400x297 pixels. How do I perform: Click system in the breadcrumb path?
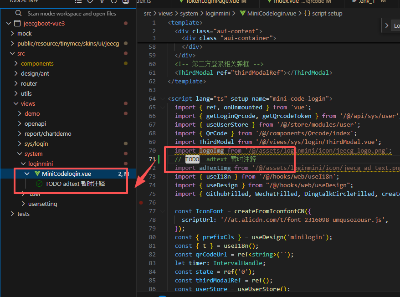click(x=189, y=14)
